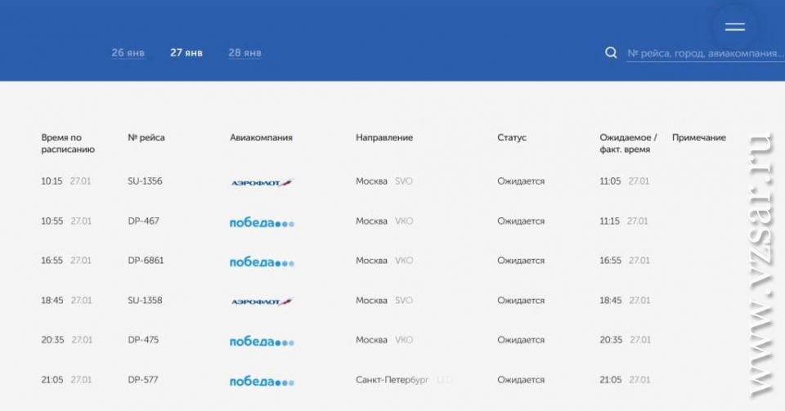Click Aeroflot logo for flight SU-1356
The image size is (785, 411).
[262, 182]
